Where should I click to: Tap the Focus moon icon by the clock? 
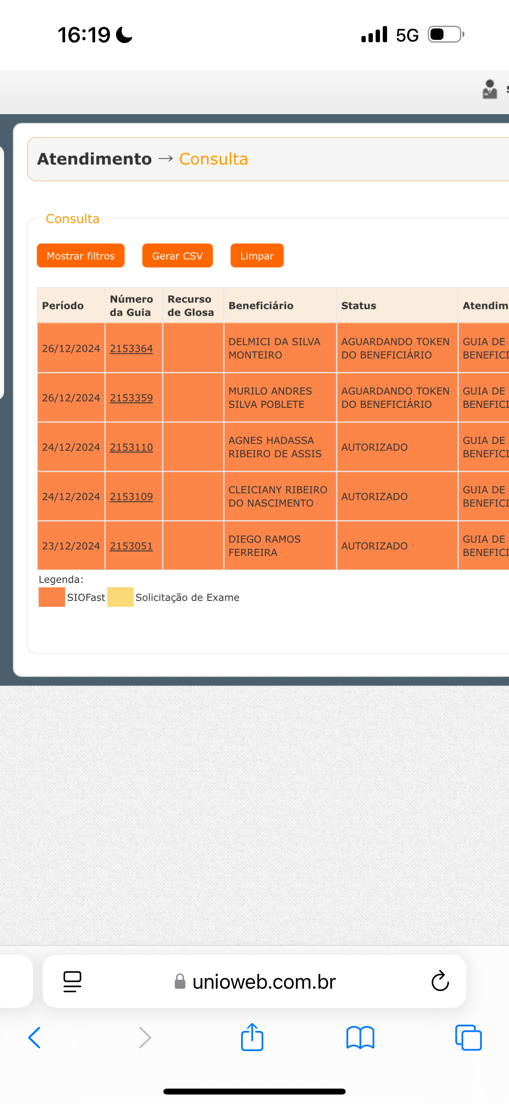click(x=124, y=35)
